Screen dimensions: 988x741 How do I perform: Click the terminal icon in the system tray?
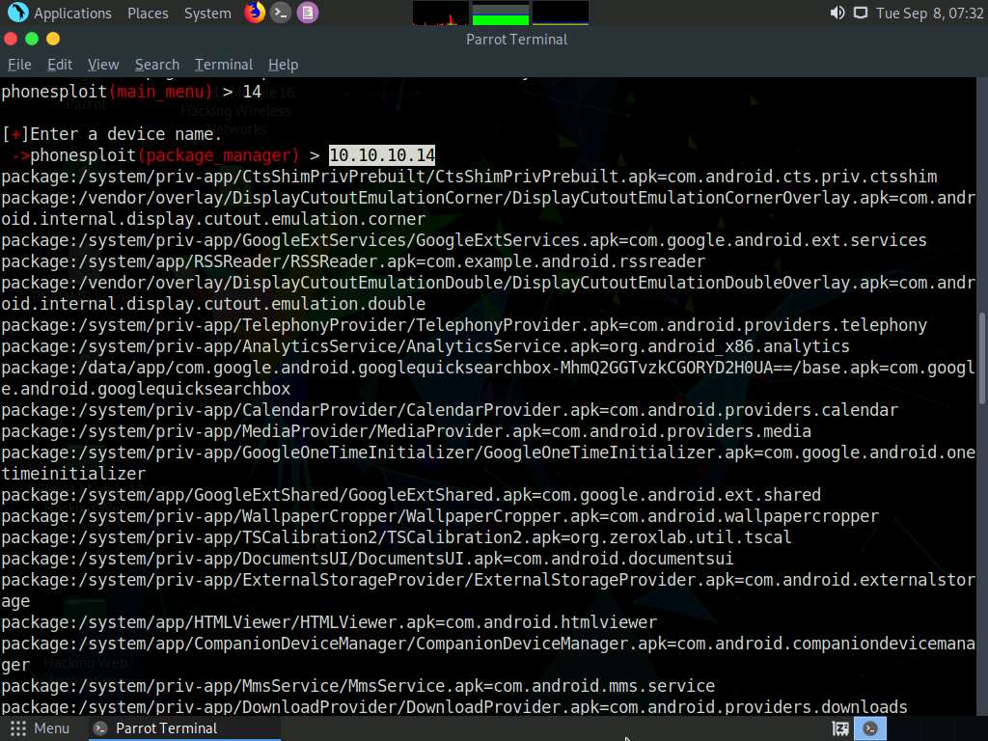coord(869,728)
